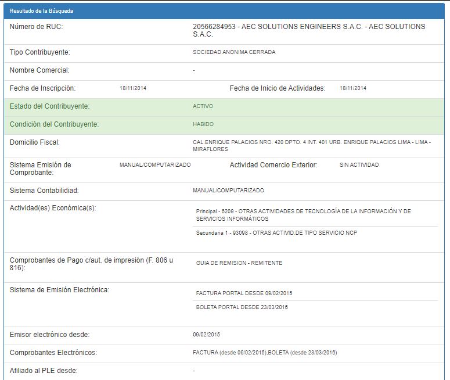Click the 'Tipo Contribuyente:' label

click(40, 52)
